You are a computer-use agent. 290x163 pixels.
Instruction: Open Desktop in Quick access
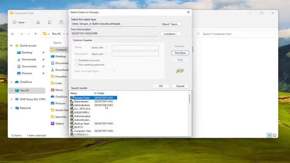[x=27, y=53]
